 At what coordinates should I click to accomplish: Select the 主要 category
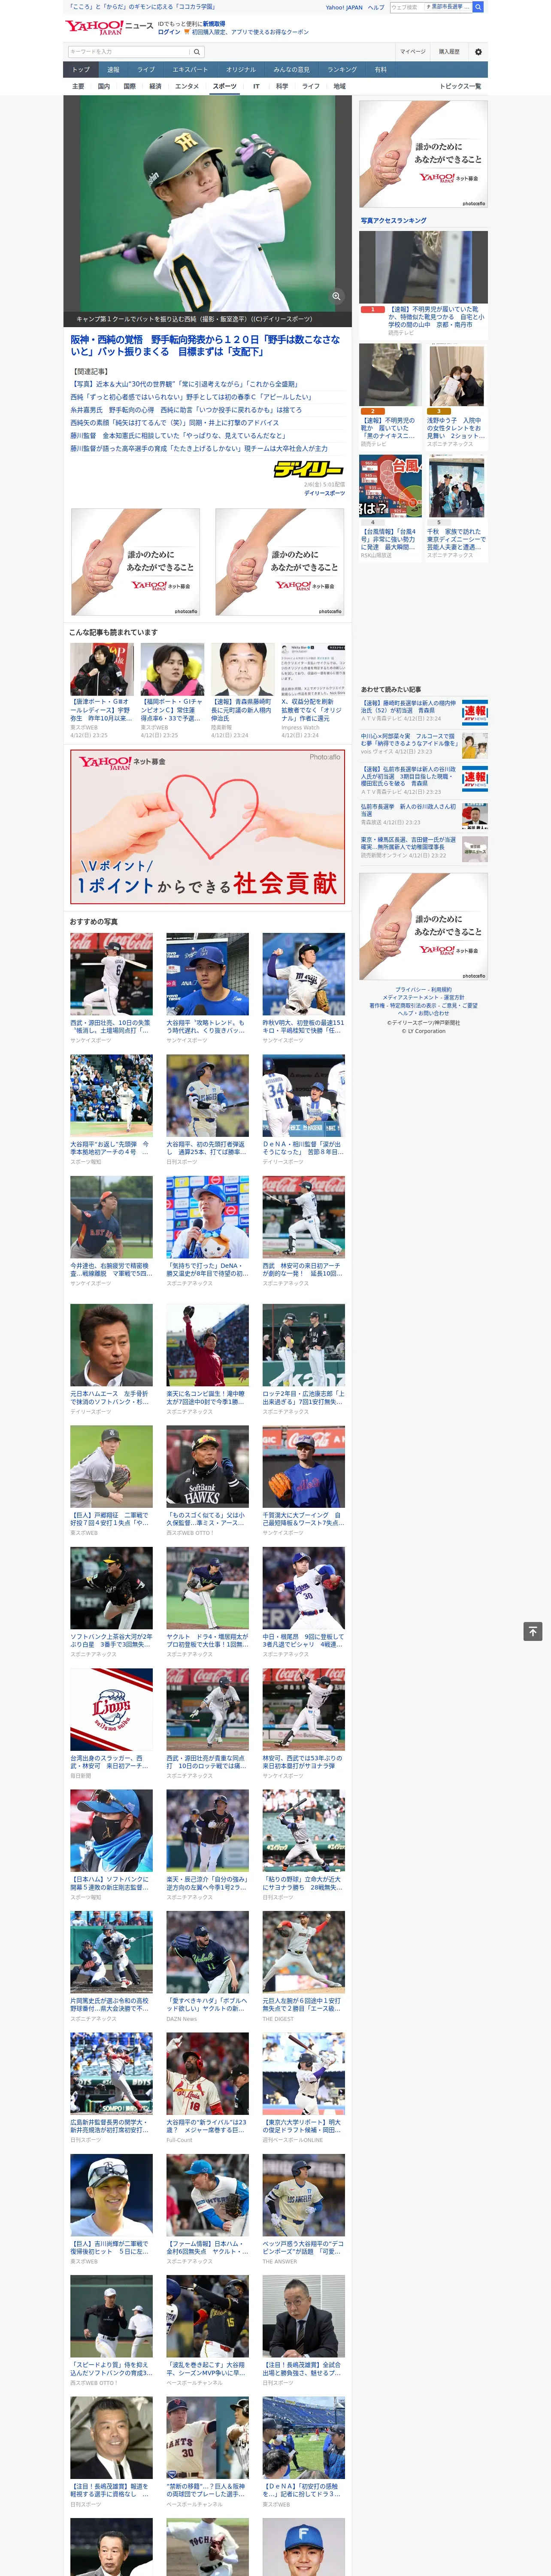click(x=78, y=86)
